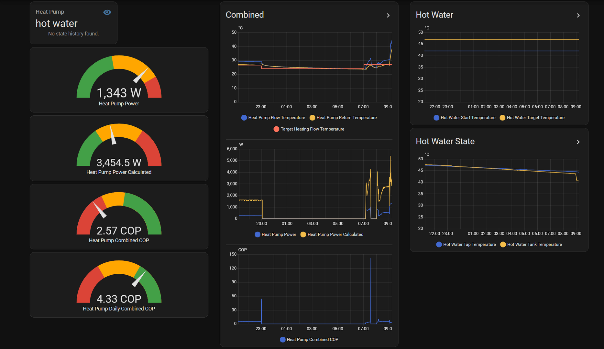This screenshot has width=604, height=349.
Task: Click the Combined card title
Action: click(245, 15)
